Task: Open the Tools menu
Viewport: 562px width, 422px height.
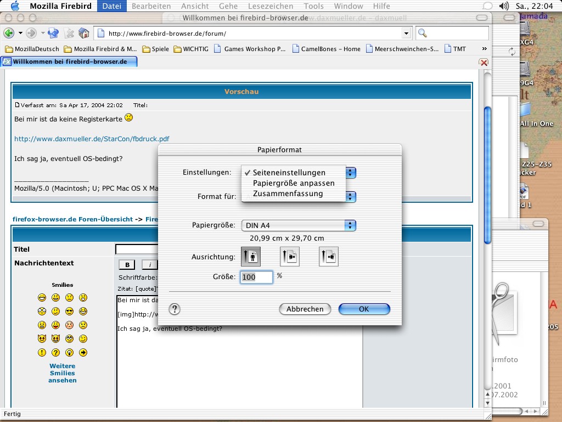Action: pos(313,5)
